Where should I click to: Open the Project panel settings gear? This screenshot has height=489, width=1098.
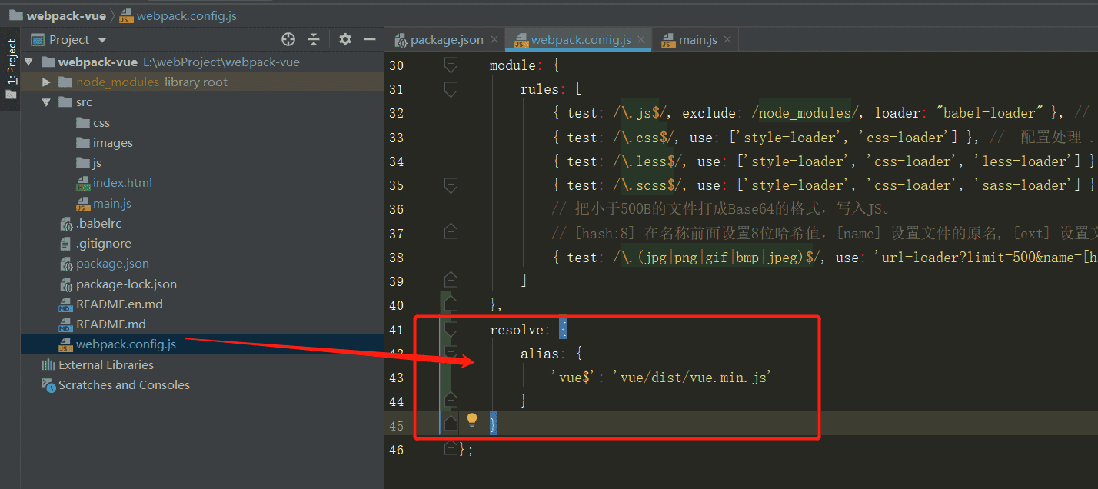(x=345, y=39)
